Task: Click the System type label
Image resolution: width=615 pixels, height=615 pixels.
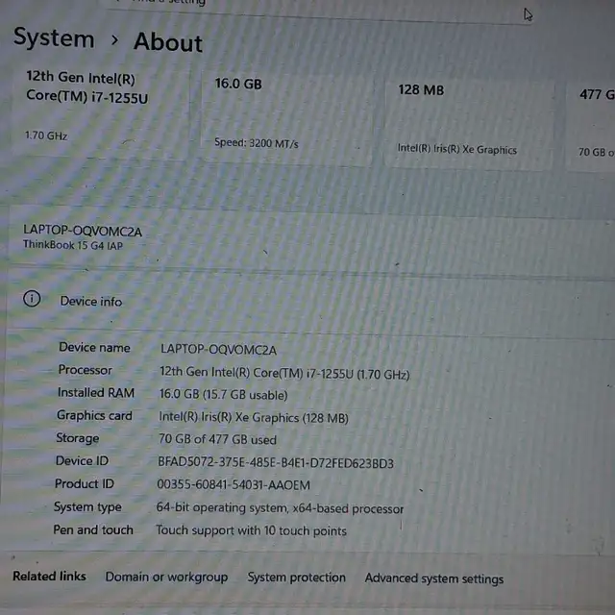Action: (x=87, y=507)
